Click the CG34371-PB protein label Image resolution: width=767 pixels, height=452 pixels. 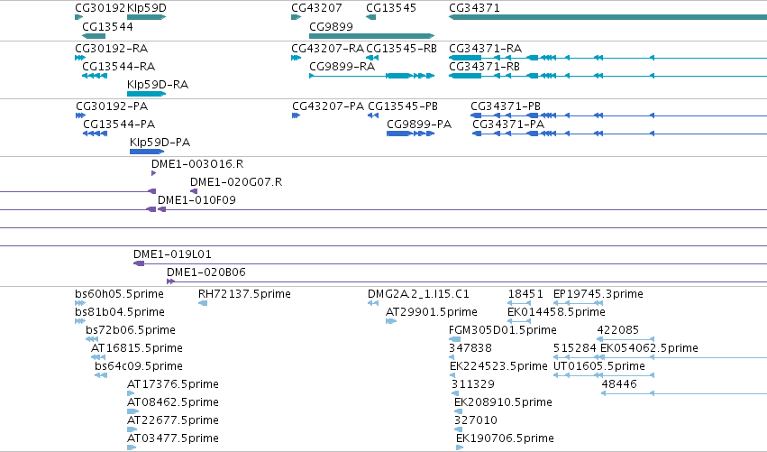506,106
